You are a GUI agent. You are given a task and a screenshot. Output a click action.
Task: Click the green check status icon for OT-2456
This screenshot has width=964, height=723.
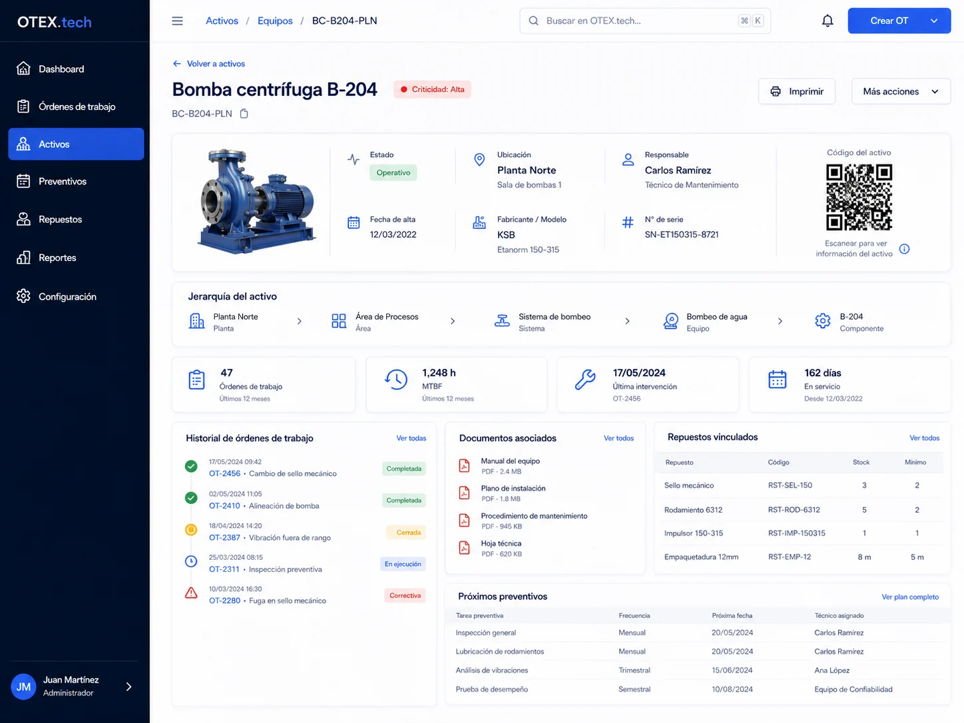[x=191, y=467]
